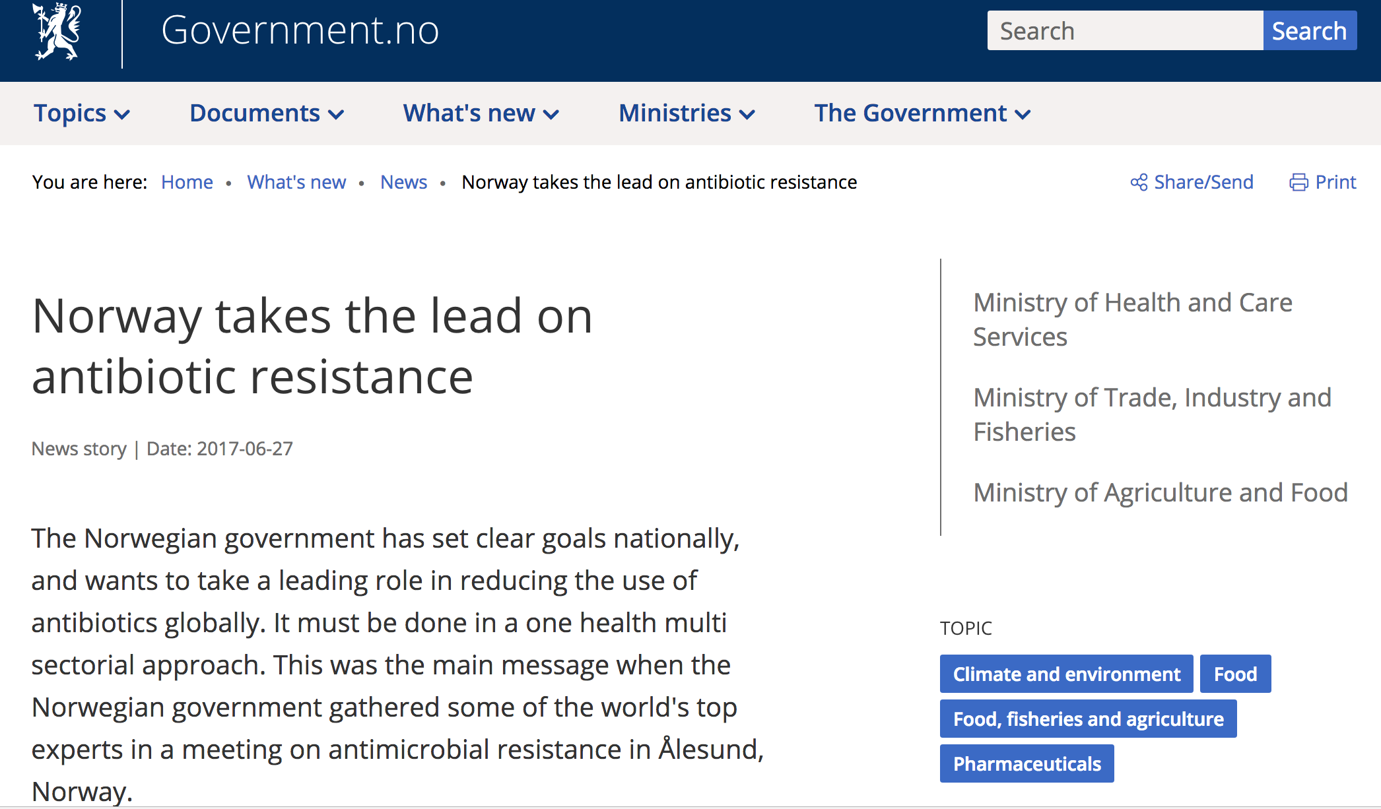Open Ministry of Health and Care Services

(1132, 319)
